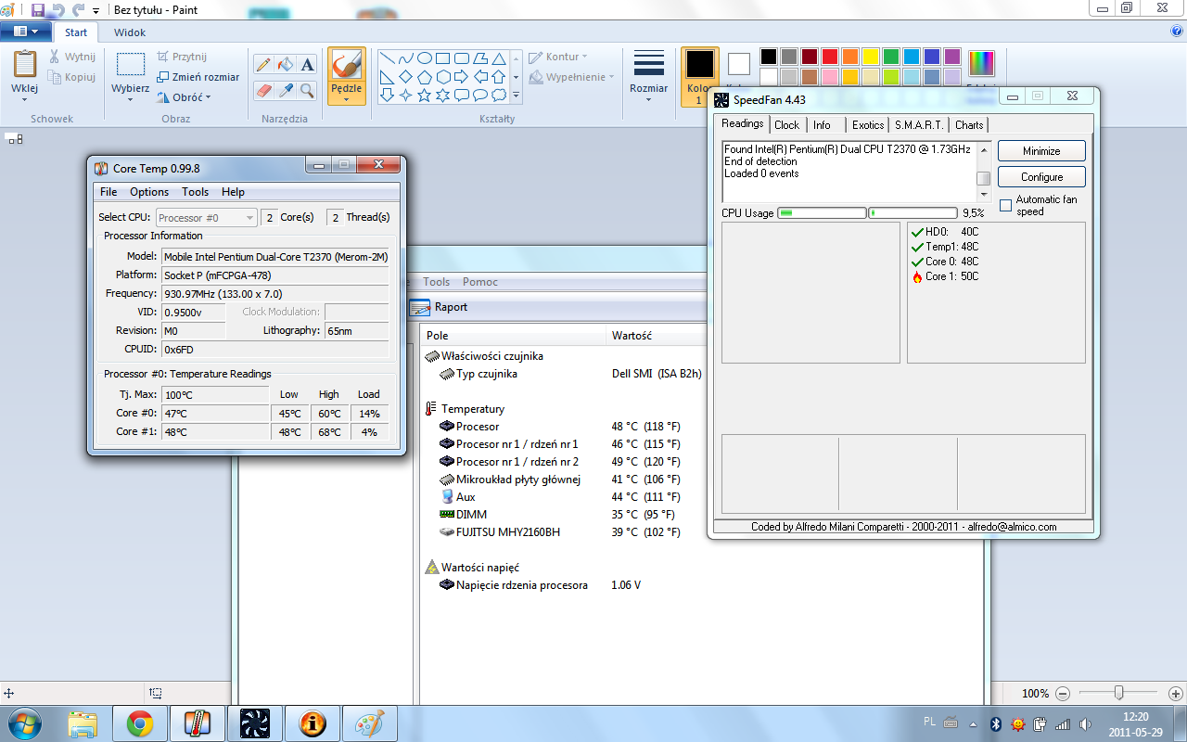Click the Undo arrow in Paint
Image resolution: width=1187 pixels, height=742 pixels.
click(x=57, y=9)
